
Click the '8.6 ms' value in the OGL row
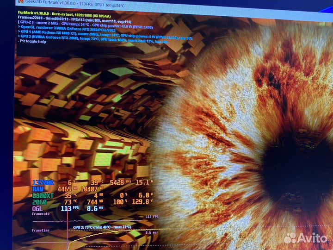click(95, 208)
